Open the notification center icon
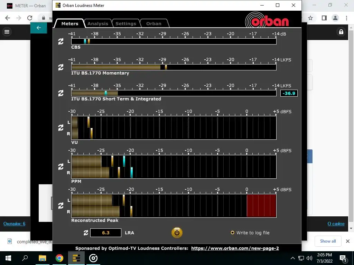The image size is (354, 265). 343,258
